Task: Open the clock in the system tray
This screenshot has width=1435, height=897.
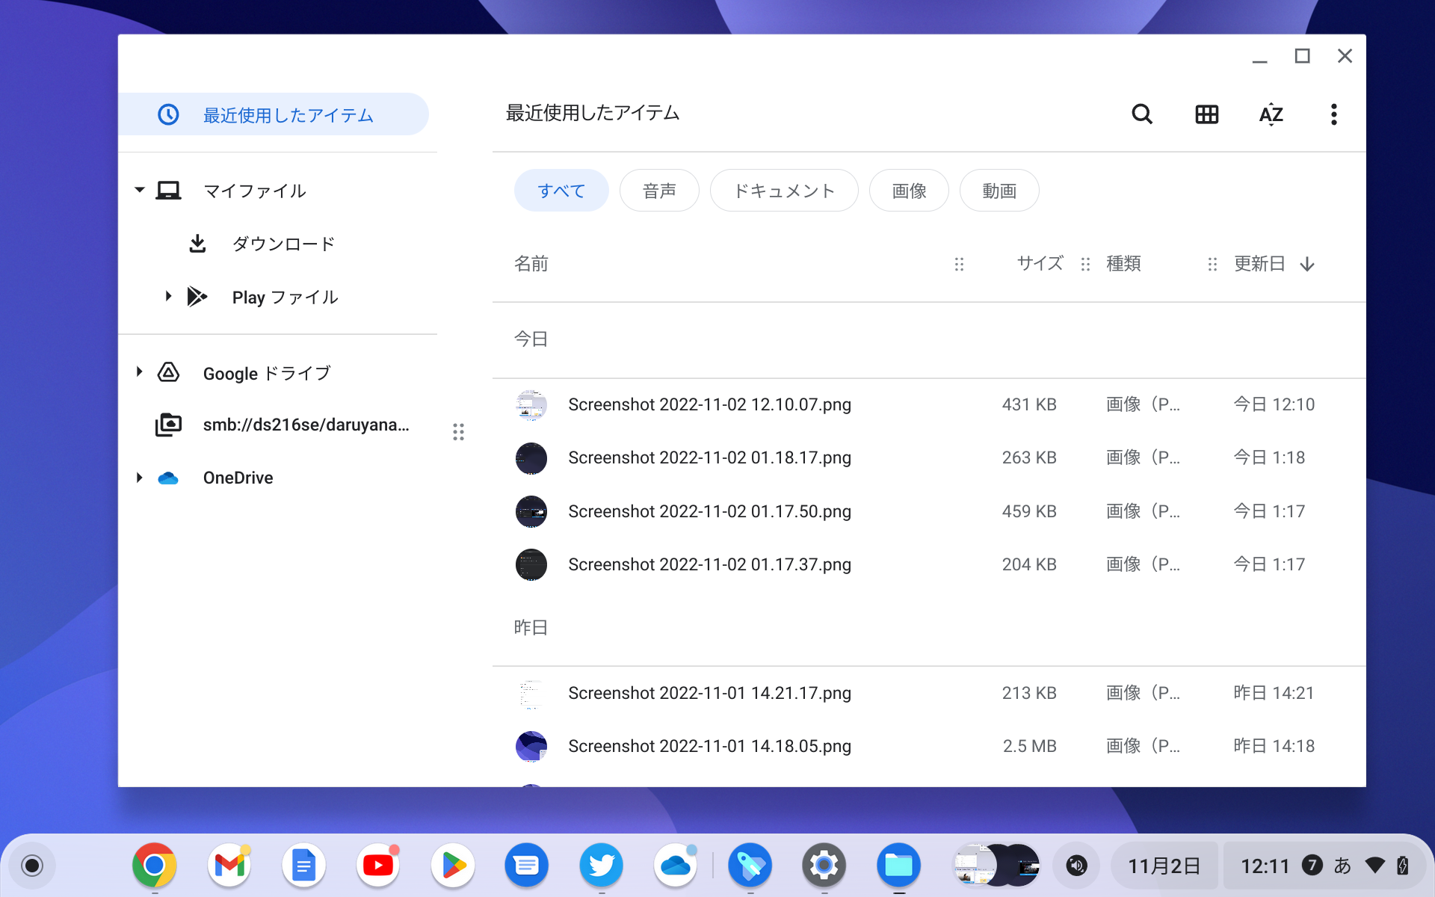Action: (1266, 865)
